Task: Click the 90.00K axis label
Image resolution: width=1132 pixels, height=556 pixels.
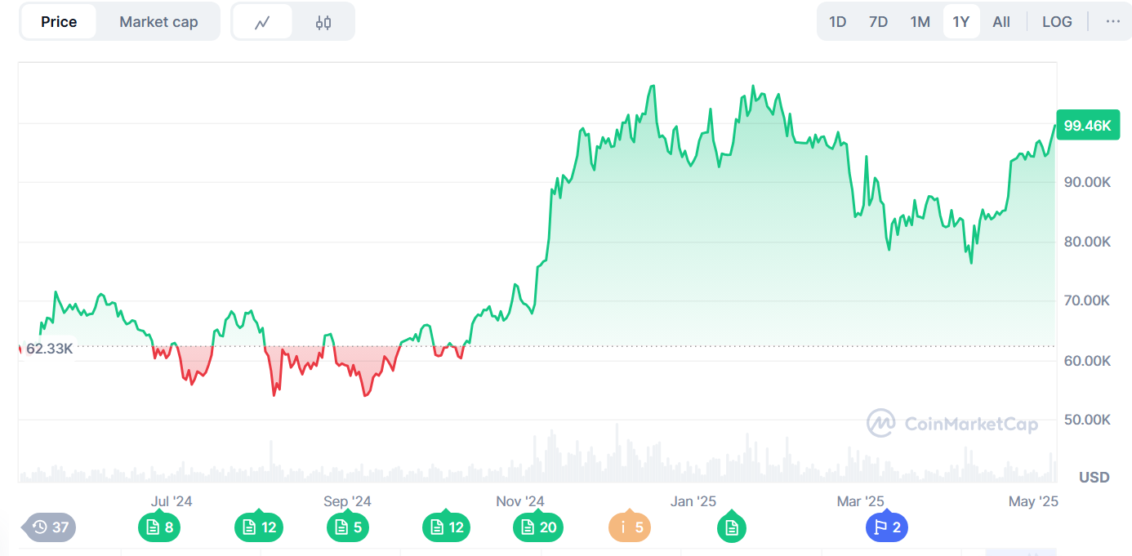Action: coord(1087,182)
